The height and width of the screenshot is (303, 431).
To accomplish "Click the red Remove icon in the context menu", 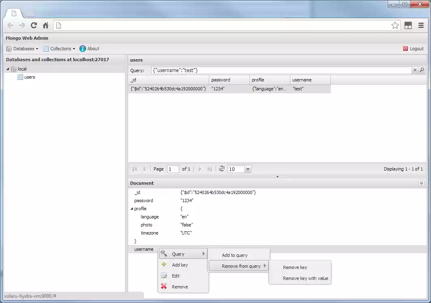I will pyautogui.click(x=163, y=286).
